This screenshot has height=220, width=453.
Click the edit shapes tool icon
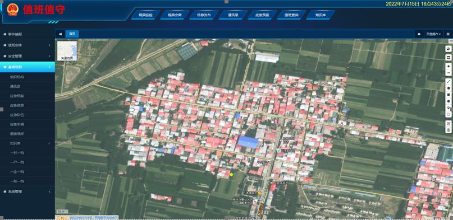coord(448,123)
